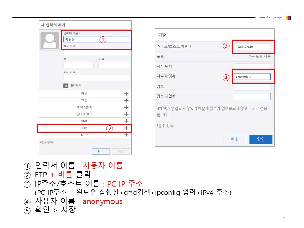The image size is (304, 228).
Task: Click the 성 last name field
Action: coord(78,65)
